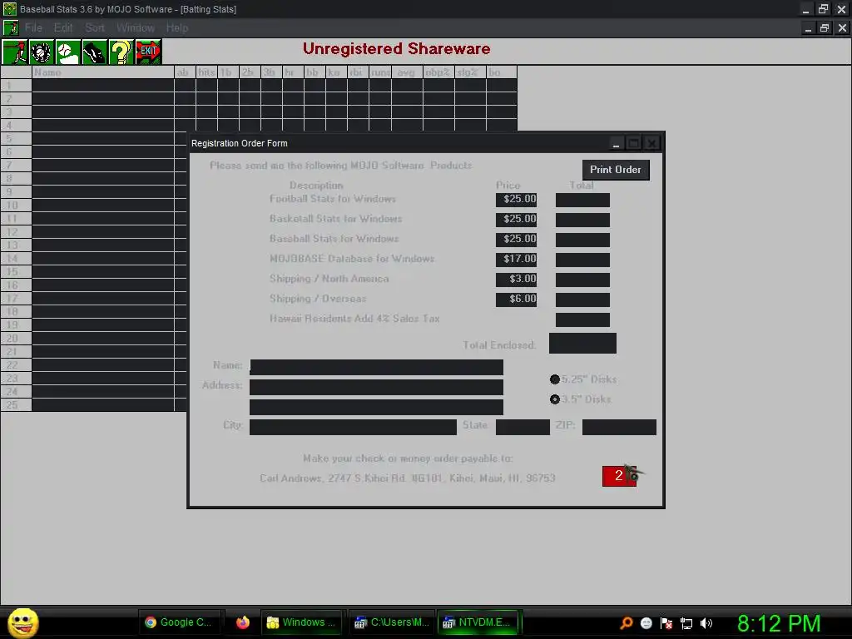Click the State input field
The height and width of the screenshot is (639, 852).
tap(523, 427)
